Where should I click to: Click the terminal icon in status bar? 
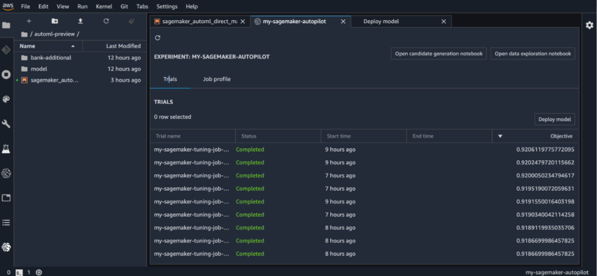point(19,272)
